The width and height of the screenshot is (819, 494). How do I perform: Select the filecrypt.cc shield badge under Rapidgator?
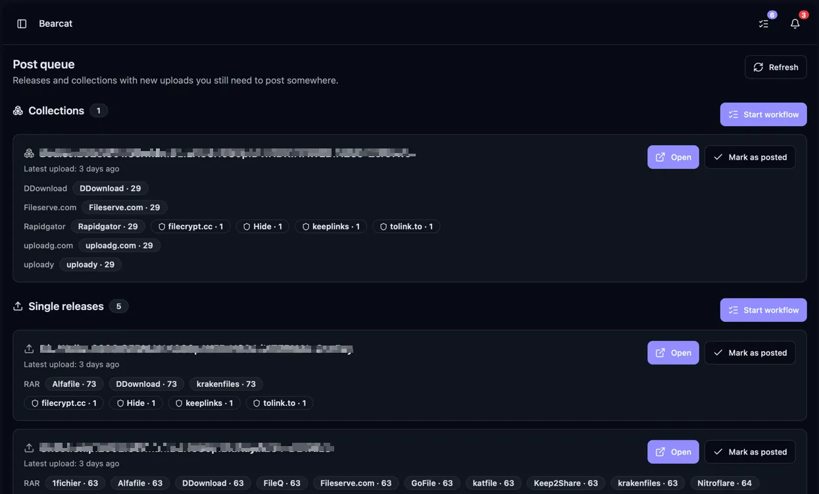(x=191, y=227)
